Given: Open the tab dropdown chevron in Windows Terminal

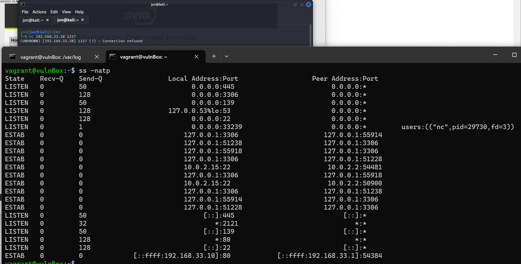Looking at the screenshot, I should (x=227, y=56).
